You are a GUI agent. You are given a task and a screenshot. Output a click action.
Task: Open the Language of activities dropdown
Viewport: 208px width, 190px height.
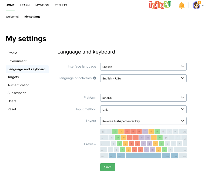[x=143, y=78]
